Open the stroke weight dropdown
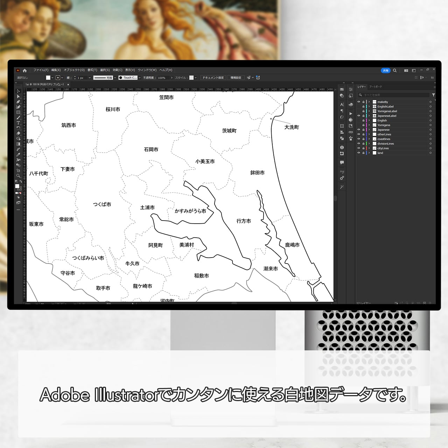This screenshot has height=448, width=448. pyautogui.click(x=90, y=78)
